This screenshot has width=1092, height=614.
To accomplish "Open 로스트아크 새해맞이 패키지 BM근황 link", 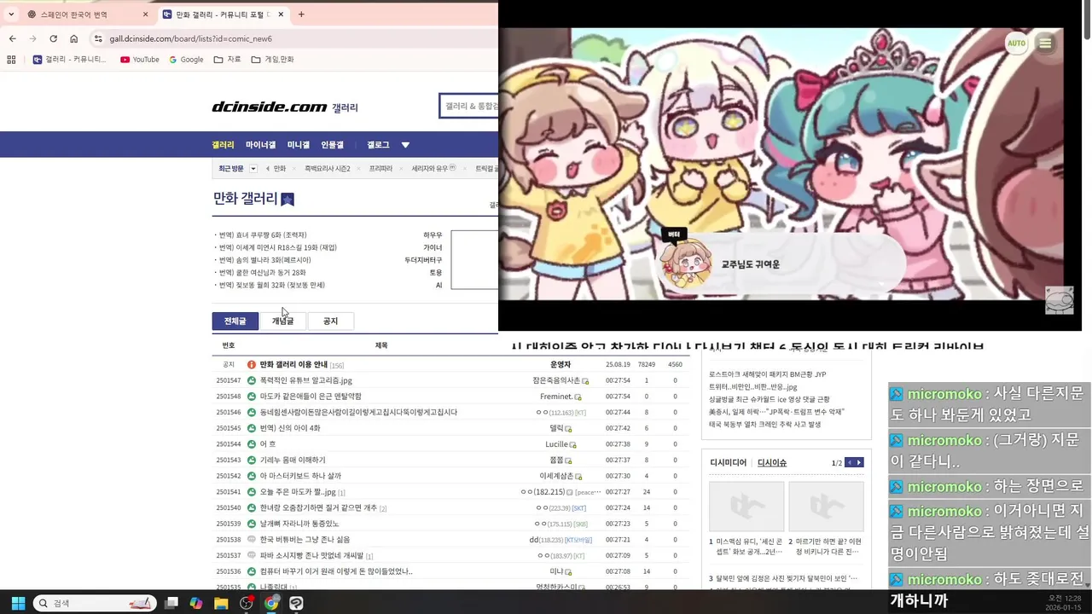I will 767,374.
